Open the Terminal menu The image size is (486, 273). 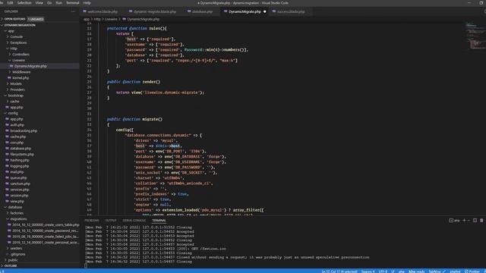pyautogui.click(x=73, y=3)
